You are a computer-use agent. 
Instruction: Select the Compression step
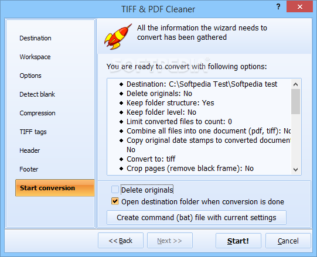[x=38, y=113]
